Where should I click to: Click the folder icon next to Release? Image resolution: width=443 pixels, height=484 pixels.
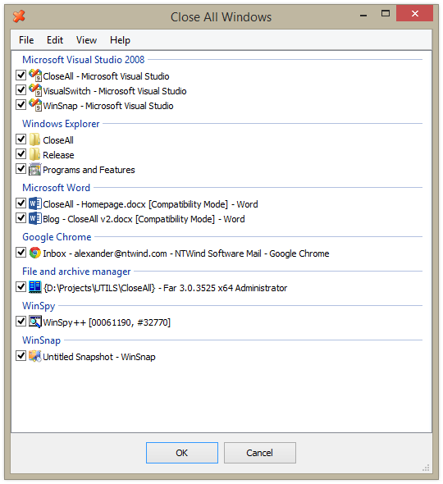click(x=35, y=154)
